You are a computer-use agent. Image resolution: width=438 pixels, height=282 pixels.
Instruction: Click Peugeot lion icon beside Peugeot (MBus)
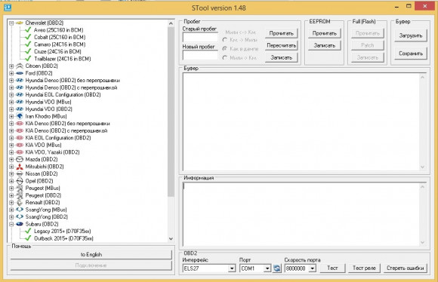pyautogui.click(x=20, y=189)
